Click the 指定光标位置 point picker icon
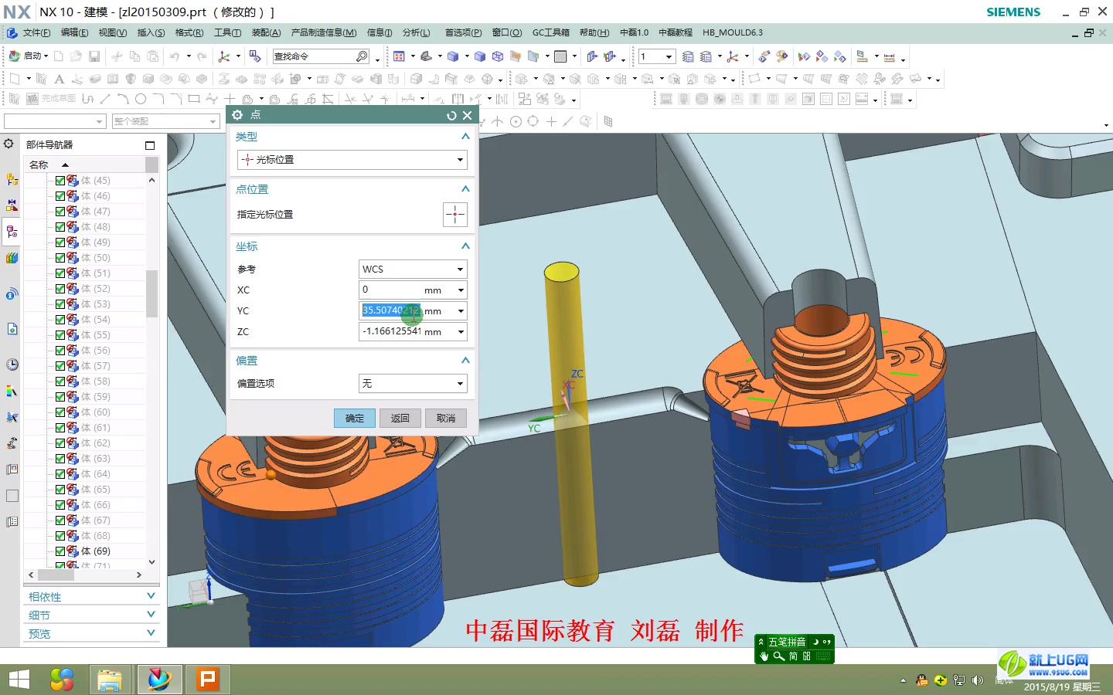 [455, 214]
